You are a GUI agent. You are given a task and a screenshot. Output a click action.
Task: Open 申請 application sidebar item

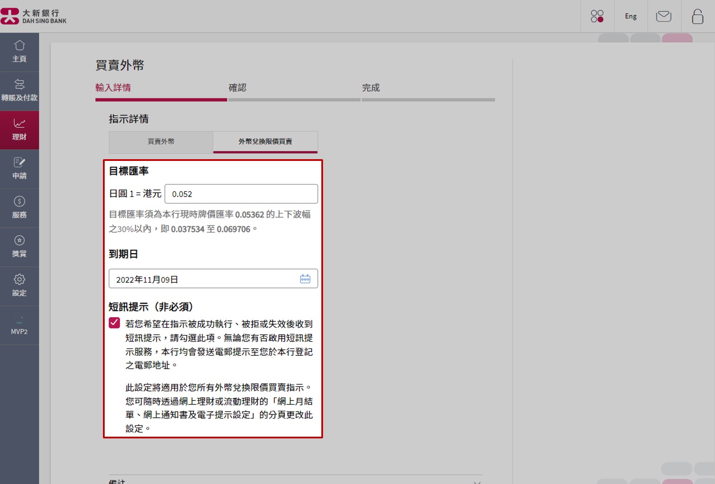coord(19,169)
